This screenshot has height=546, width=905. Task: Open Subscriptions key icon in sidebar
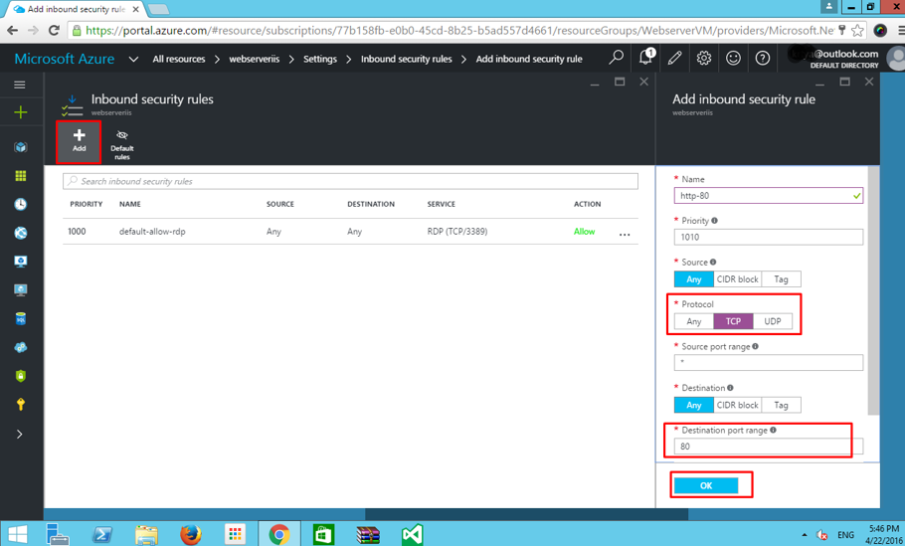pyautogui.click(x=21, y=405)
